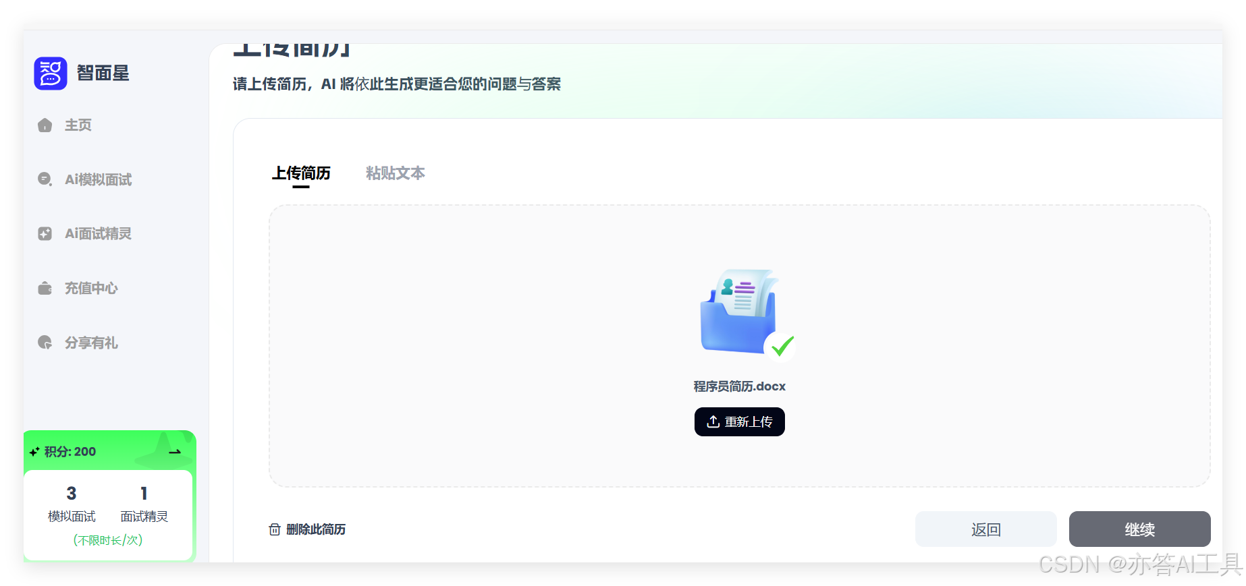
Task: Switch to the 上传简历 tab
Action: click(x=301, y=173)
